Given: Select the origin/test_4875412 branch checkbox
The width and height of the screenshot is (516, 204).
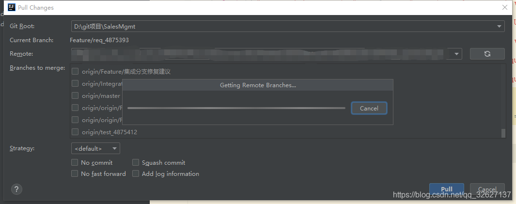Looking at the screenshot, I should 75,132.
